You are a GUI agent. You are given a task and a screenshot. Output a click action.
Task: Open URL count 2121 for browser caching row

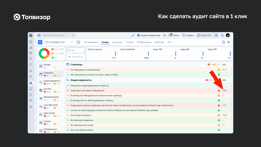(224, 70)
